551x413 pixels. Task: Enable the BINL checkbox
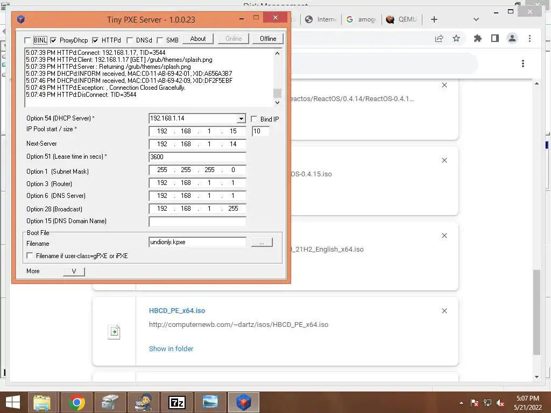point(27,40)
